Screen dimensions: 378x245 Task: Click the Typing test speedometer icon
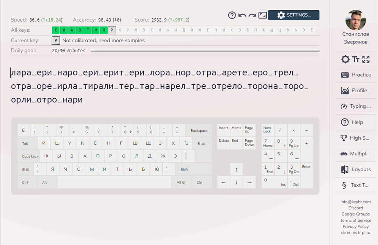(344, 106)
